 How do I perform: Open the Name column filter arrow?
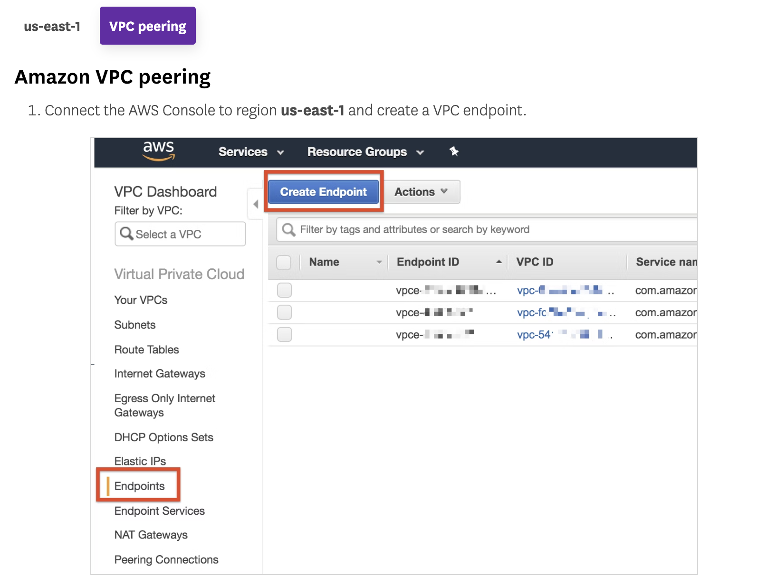point(379,262)
